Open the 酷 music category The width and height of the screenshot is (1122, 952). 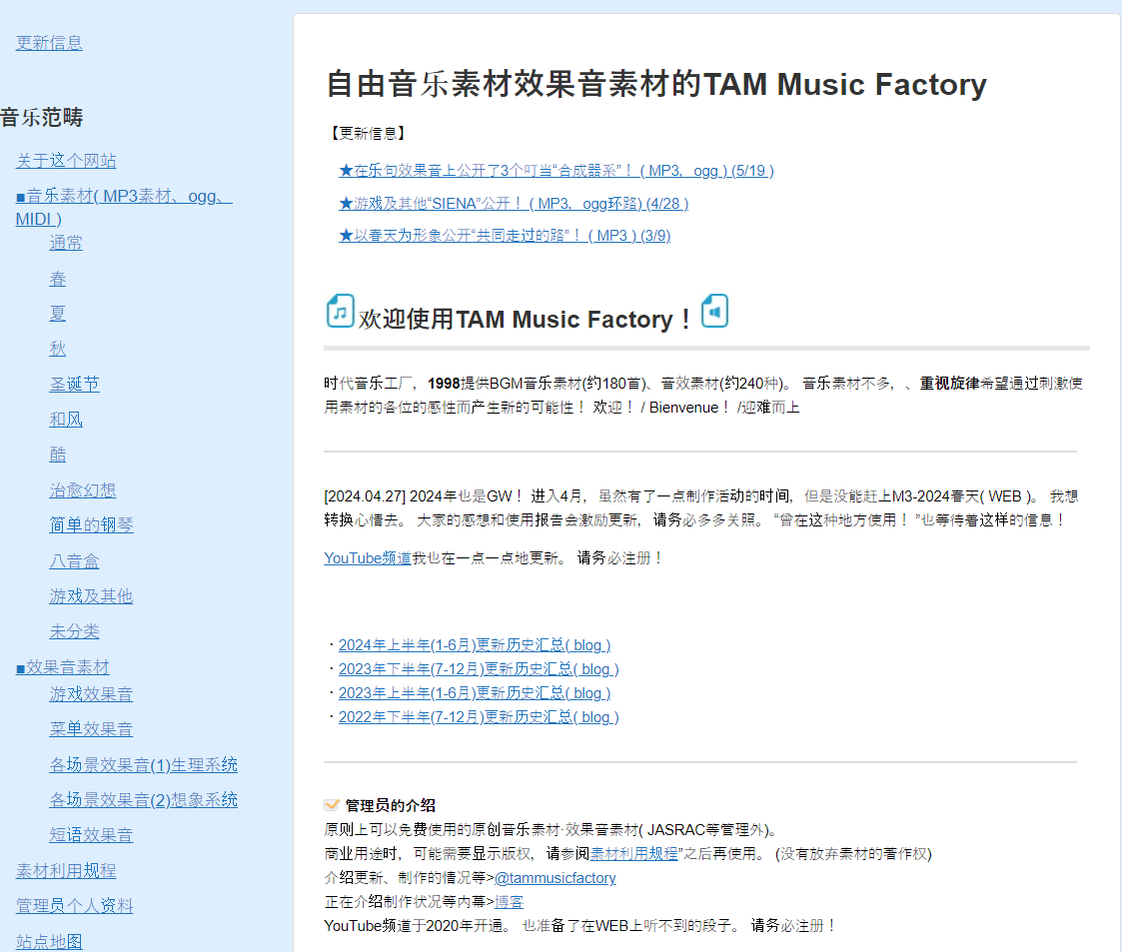pyautogui.click(x=58, y=455)
